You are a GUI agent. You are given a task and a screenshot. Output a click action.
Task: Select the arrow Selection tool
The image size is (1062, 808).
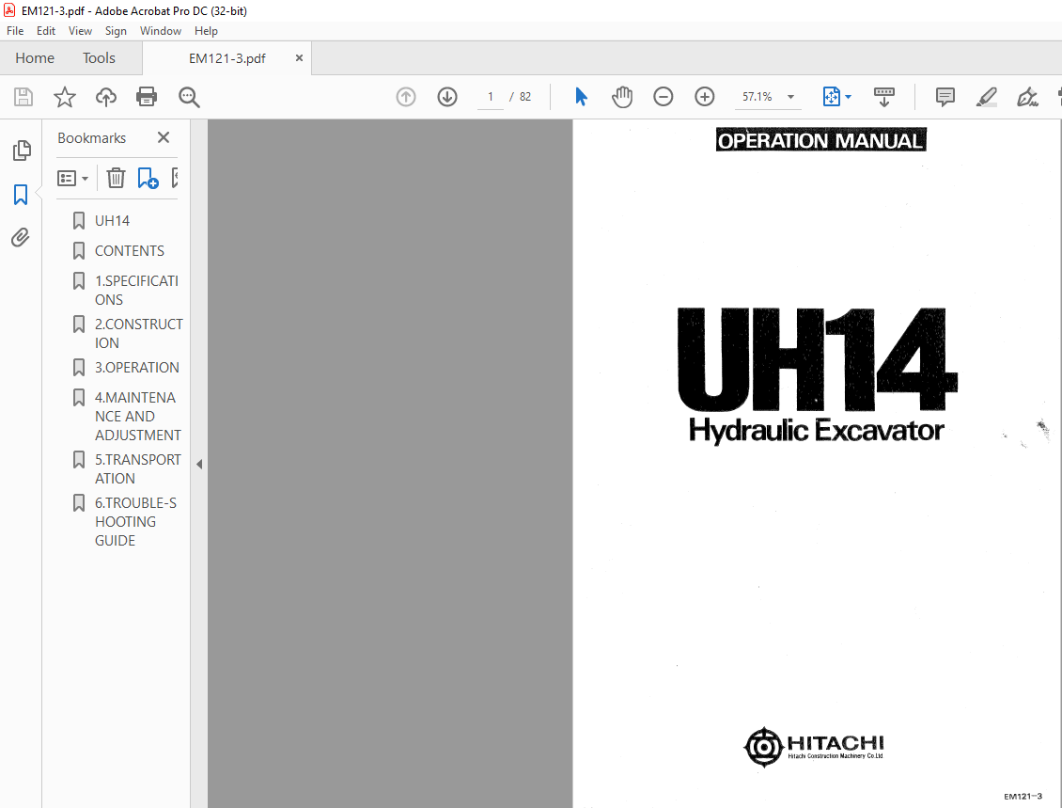581,97
